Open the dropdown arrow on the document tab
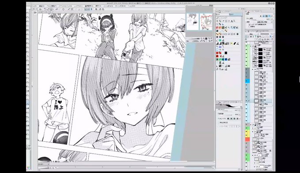 coord(52,12)
